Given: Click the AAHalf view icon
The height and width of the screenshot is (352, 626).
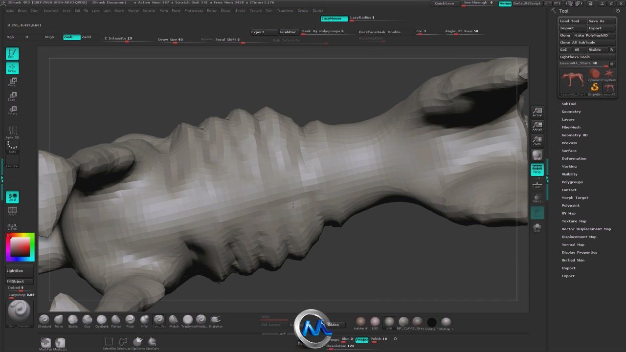Looking at the screenshot, I should tap(537, 127).
